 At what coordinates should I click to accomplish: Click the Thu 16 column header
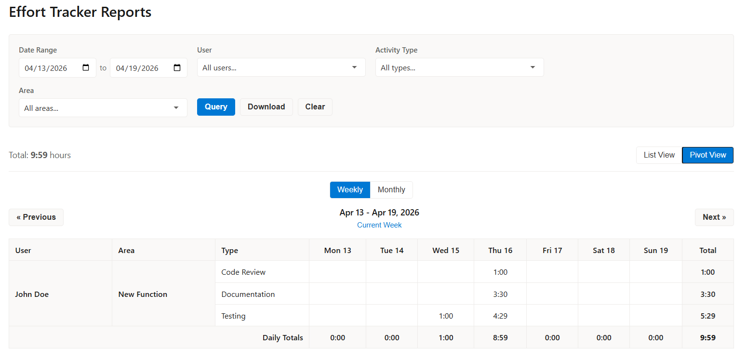click(500, 250)
